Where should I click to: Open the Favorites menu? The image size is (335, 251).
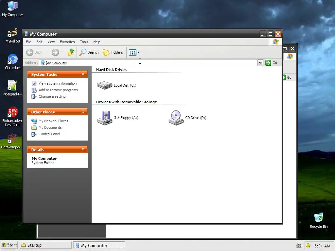[x=67, y=42]
